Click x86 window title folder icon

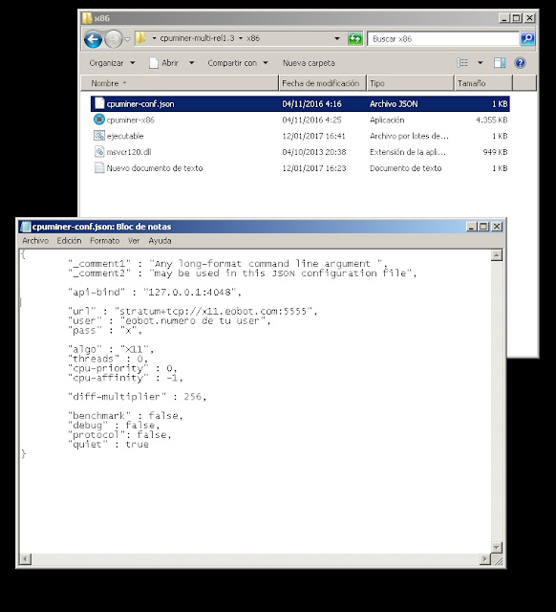(x=87, y=18)
